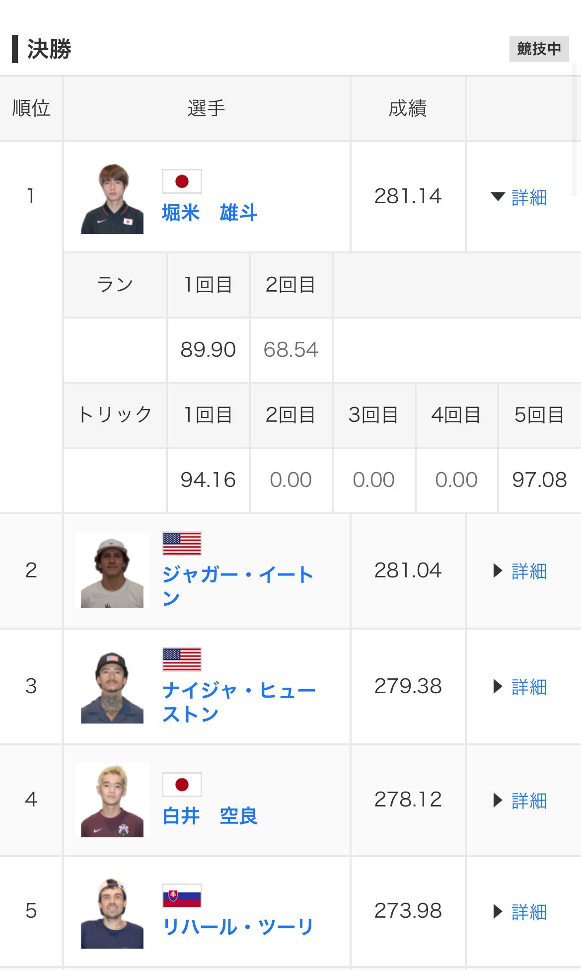Open ジャガー・イートン's athlete photo
This screenshot has height=970, width=581.
point(112,570)
